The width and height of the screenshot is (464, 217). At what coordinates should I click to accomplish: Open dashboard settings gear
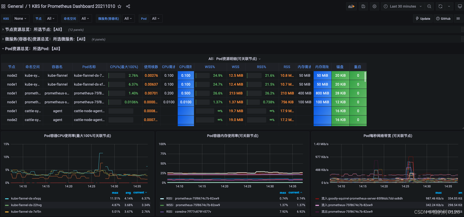point(374,6)
